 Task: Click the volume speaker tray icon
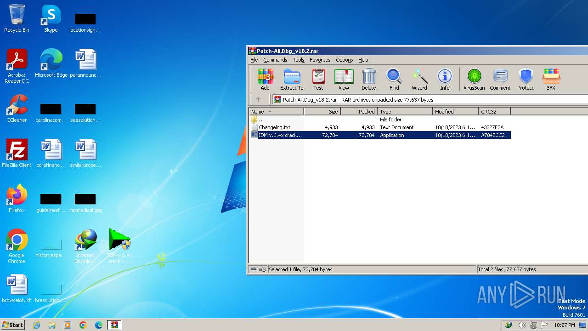click(x=522, y=325)
